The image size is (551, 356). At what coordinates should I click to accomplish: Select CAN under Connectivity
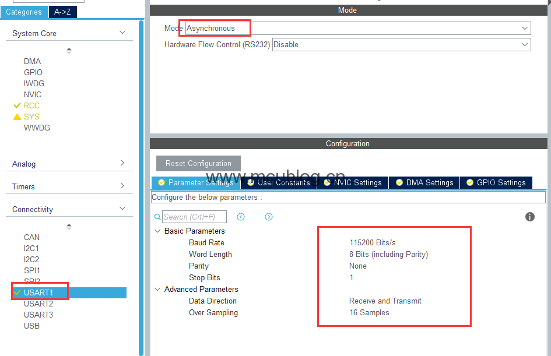31,237
